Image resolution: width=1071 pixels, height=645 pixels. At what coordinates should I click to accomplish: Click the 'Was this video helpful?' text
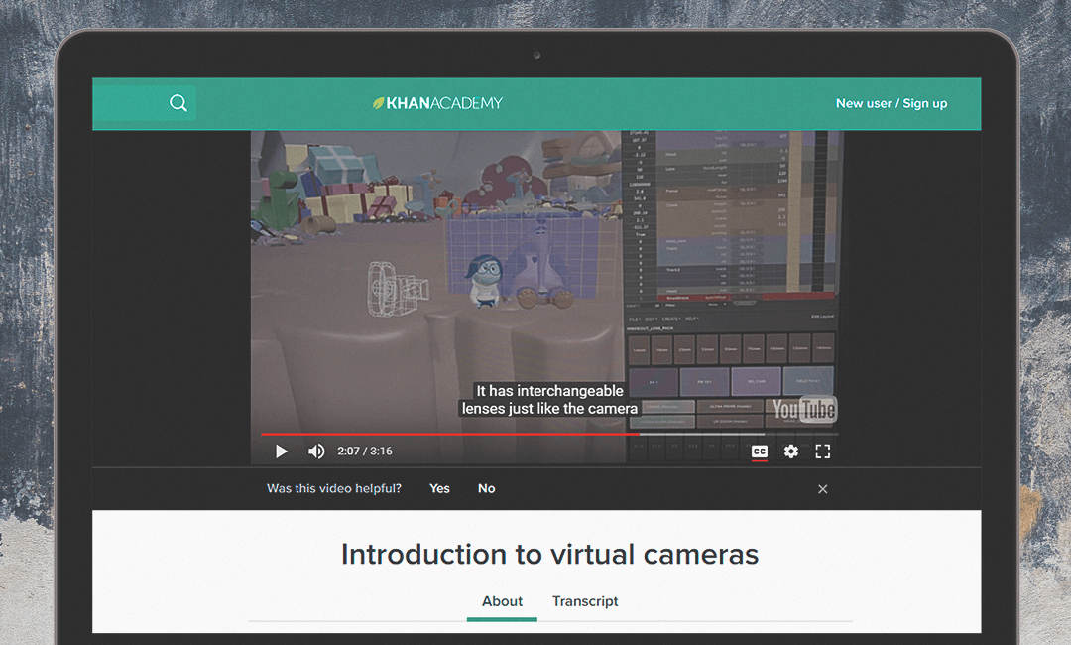[x=334, y=488]
